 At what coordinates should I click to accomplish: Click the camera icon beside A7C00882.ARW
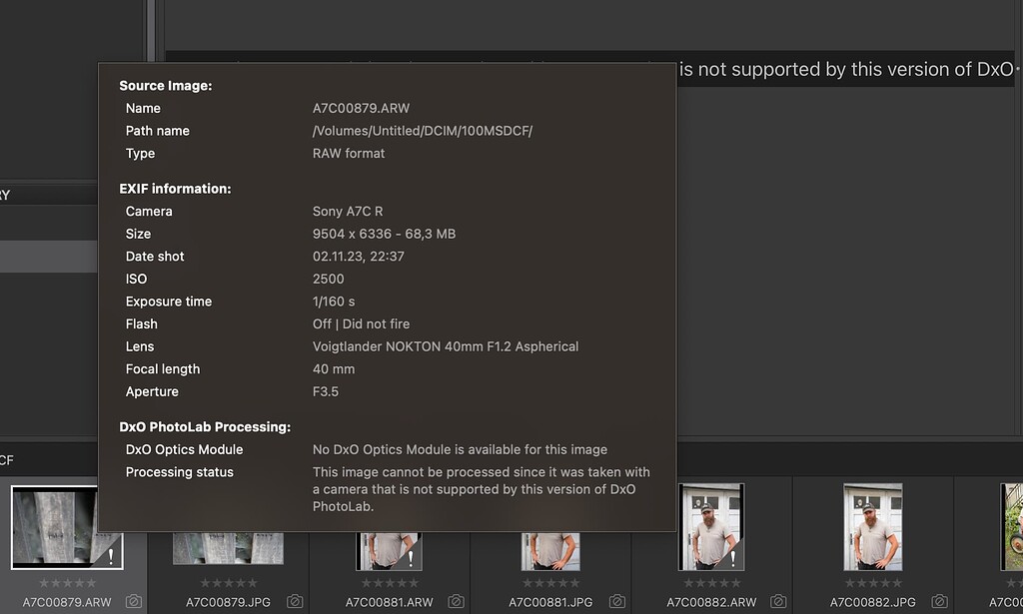point(776,601)
